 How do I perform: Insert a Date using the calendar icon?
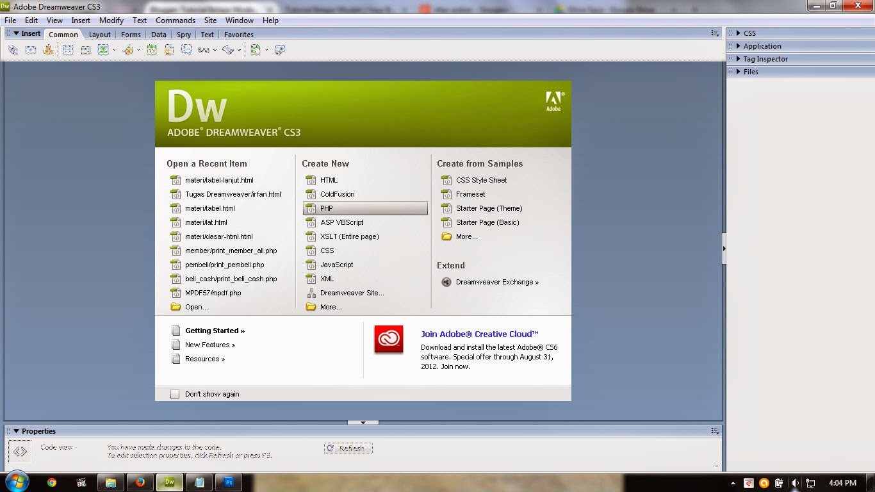[152, 50]
